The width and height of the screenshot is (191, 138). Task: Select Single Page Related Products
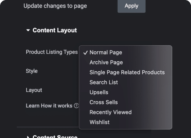(125, 72)
